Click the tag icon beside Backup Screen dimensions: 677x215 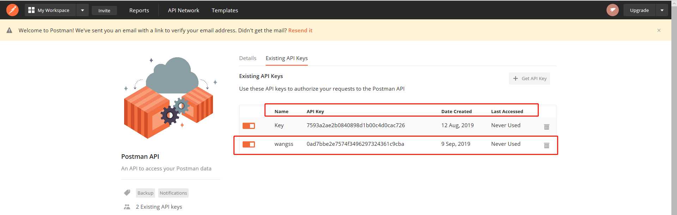coord(127,193)
